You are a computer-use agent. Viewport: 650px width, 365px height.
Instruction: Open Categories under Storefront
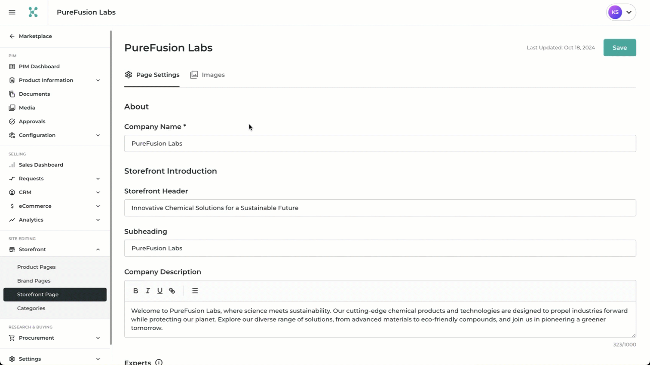(31, 308)
